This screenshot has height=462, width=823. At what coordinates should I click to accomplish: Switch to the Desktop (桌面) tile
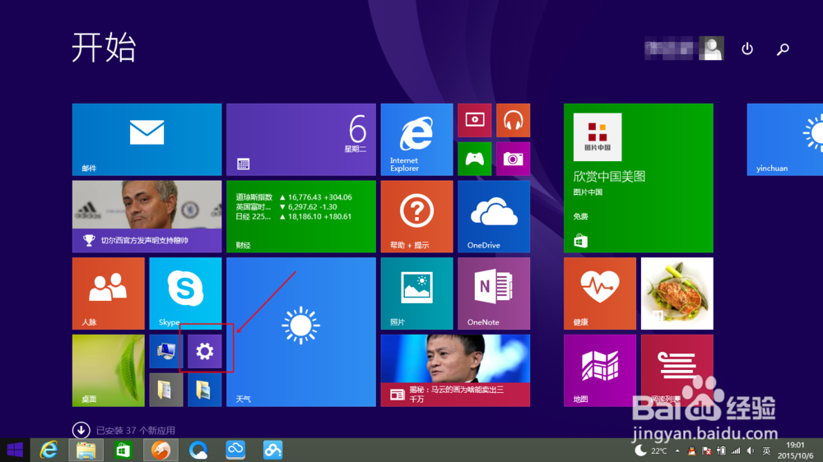click(108, 371)
